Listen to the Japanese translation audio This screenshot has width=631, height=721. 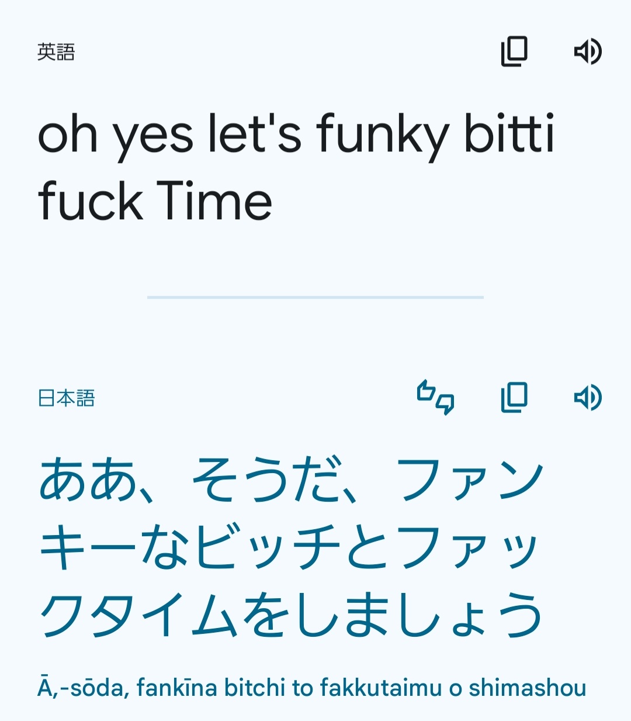(x=587, y=398)
